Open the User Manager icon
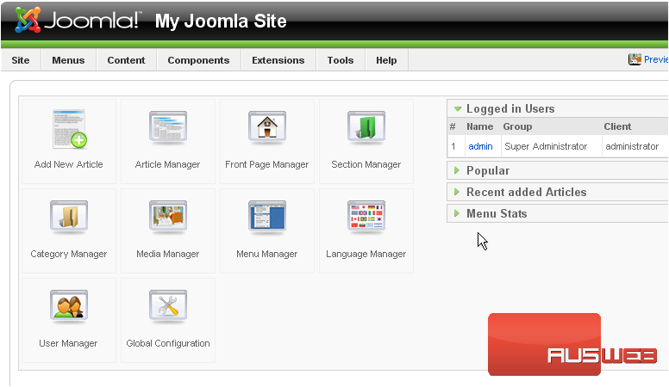The height and width of the screenshot is (387, 669). click(69, 308)
